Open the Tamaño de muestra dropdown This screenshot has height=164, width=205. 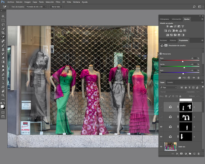pos(36,7)
